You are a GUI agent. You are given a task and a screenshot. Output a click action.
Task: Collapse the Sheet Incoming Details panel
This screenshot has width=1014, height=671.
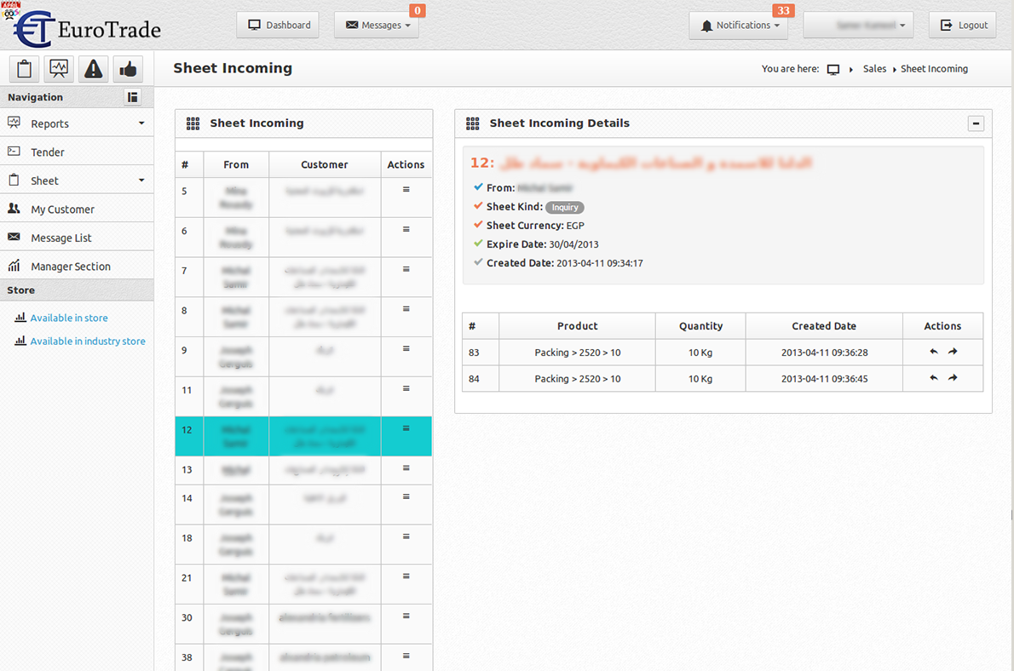point(976,123)
